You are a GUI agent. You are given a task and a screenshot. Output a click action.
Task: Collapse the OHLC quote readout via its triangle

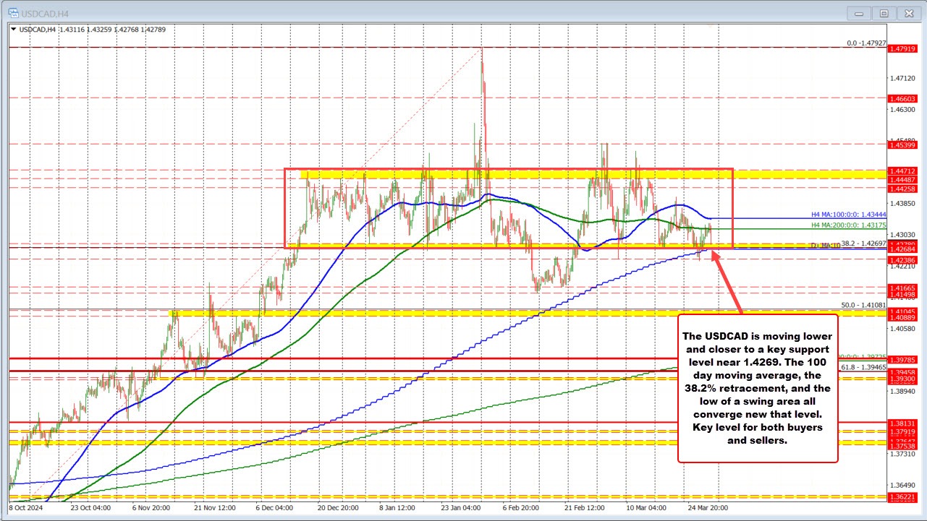[14, 30]
